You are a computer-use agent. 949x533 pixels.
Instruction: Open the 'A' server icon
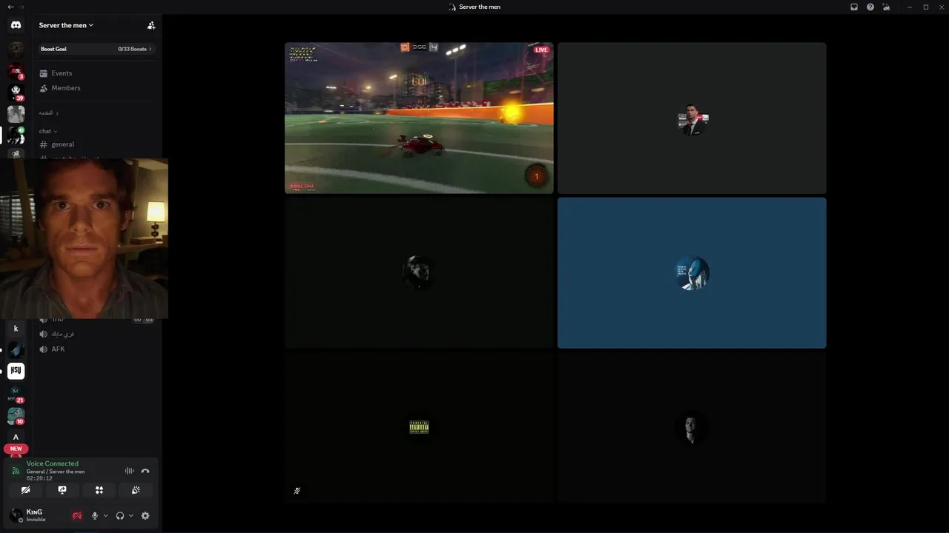pos(16,437)
